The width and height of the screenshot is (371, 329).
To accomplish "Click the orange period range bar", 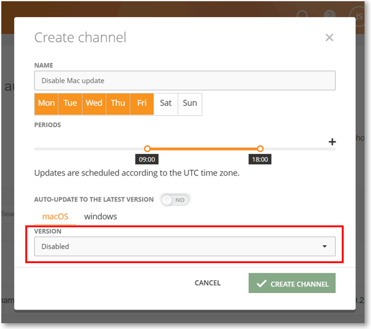I will [204, 149].
